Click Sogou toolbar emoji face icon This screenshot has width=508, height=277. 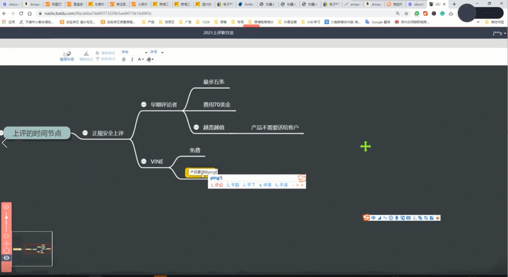tap(391, 218)
